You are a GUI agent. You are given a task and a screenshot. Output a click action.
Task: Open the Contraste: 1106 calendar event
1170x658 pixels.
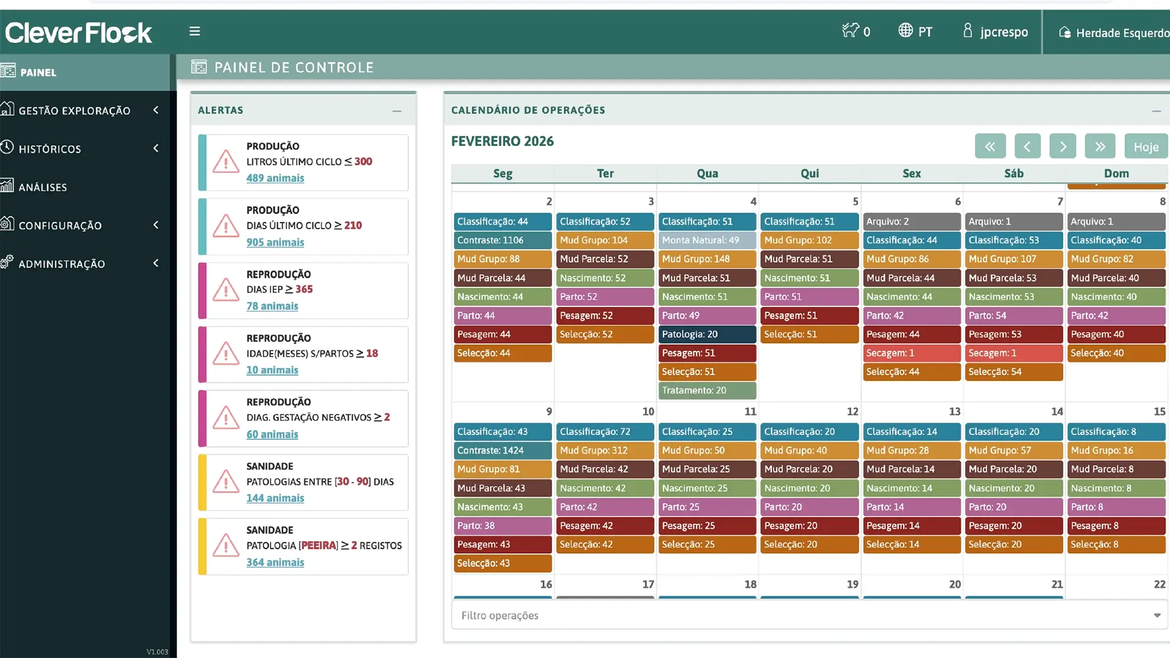[x=502, y=240]
